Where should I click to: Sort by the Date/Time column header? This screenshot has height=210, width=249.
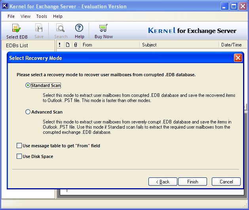coord(233,45)
